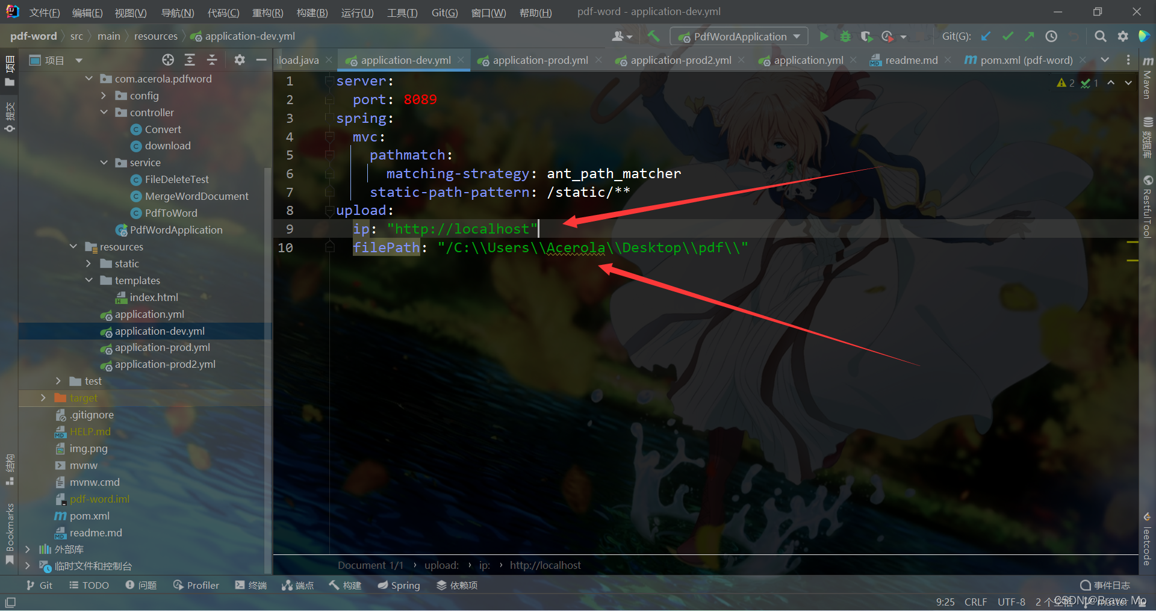Screen dimensions: 1156x611
Task: Open the TODO tool window
Action: coord(89,585)
